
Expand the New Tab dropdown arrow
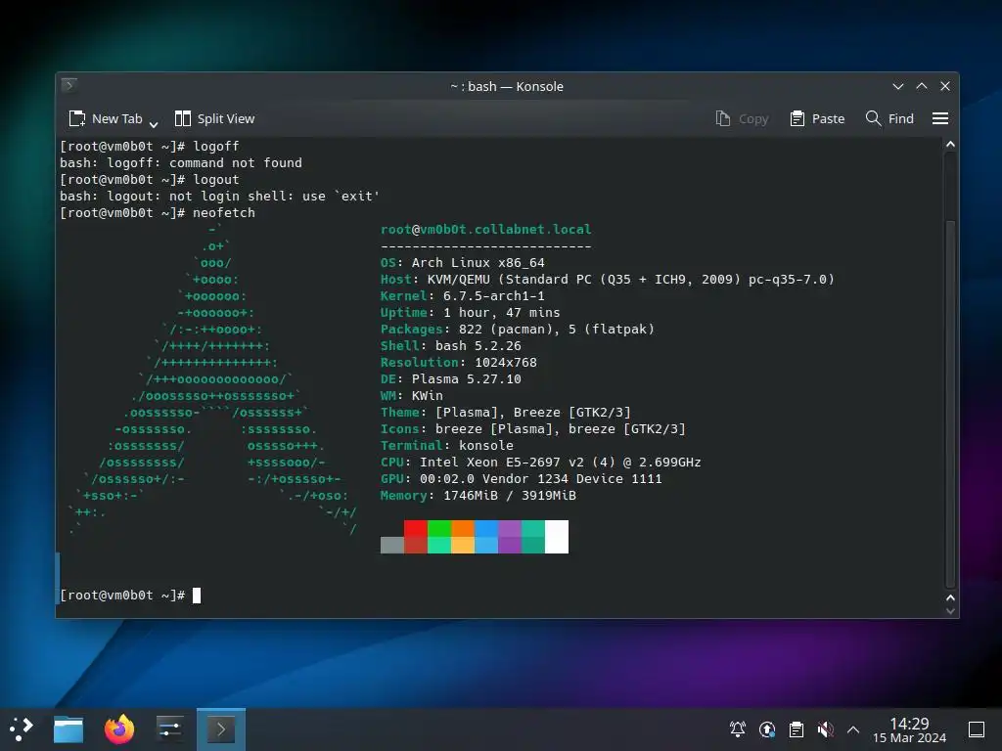[x=154, y=124]
